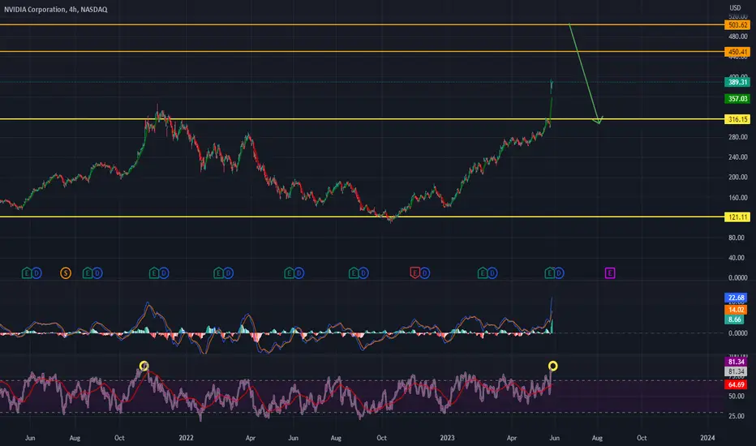The image size is (756, 446).
Task: Click the 80.00 price axis label
Action: point(737,238)
